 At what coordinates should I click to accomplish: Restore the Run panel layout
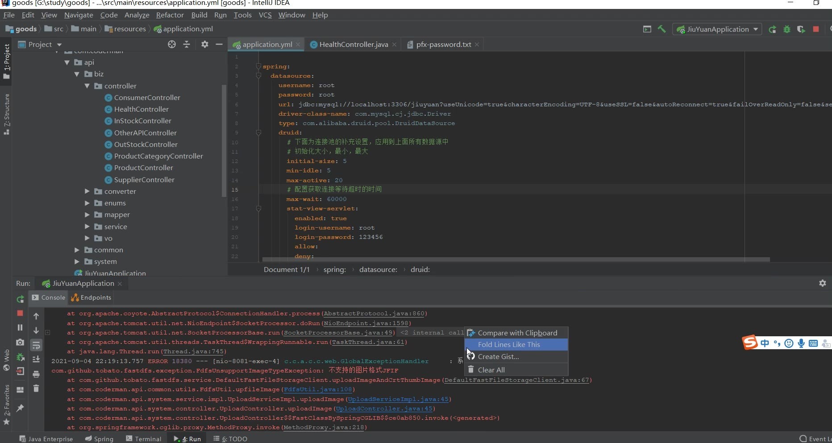(x=20, y=389)
